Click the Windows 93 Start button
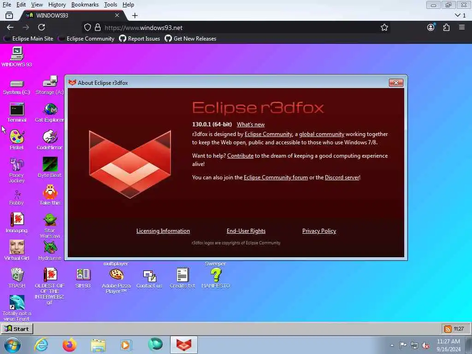This screenshot has width=472, height=354. click(x=17, y=329)
